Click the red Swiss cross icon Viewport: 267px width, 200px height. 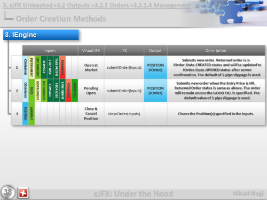23,193
